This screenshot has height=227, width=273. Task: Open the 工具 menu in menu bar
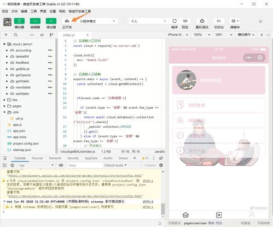click(x=33, y=11)
